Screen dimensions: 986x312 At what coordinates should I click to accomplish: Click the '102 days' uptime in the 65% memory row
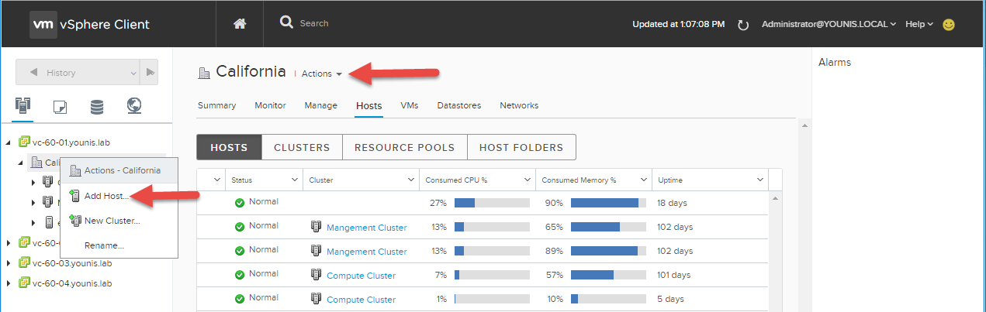pyautogui.click(x=675, y=228)
